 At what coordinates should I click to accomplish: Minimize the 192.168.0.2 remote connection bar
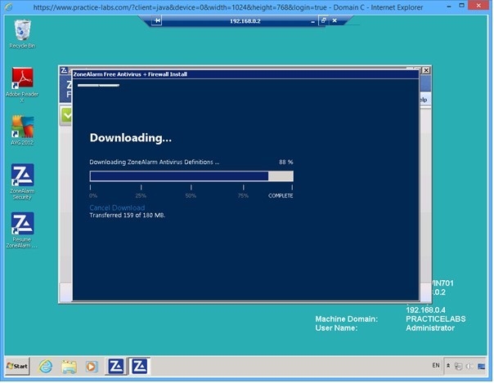[312, 21]
